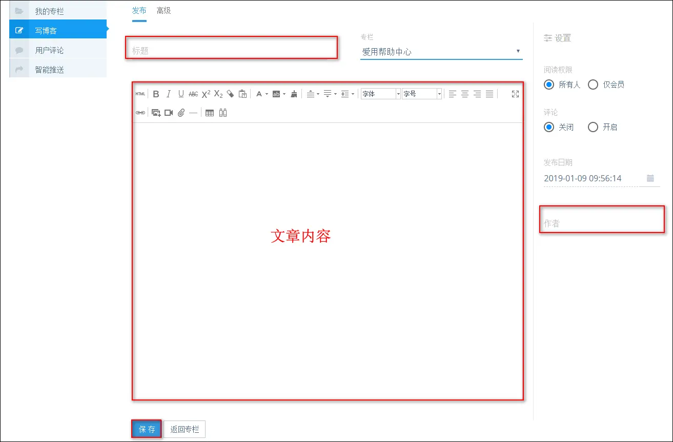This screenshot has height=442, width=673.
Task: Enable comments by selecting 开启
Action: [593, 127]
